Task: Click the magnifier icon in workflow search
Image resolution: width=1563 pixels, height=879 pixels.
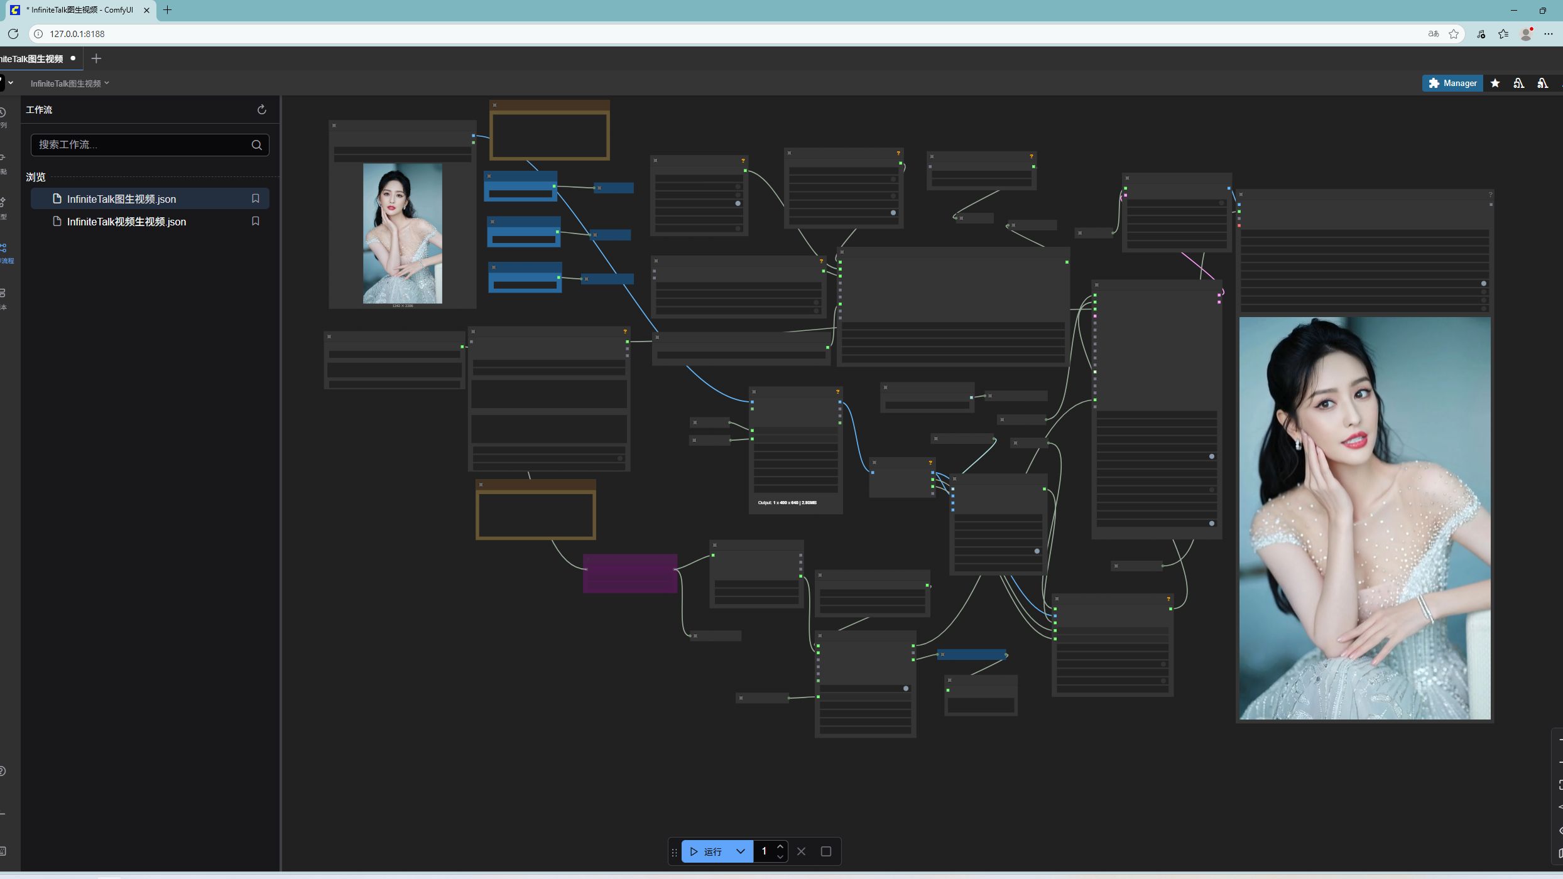Action: (x=256, y=145)
